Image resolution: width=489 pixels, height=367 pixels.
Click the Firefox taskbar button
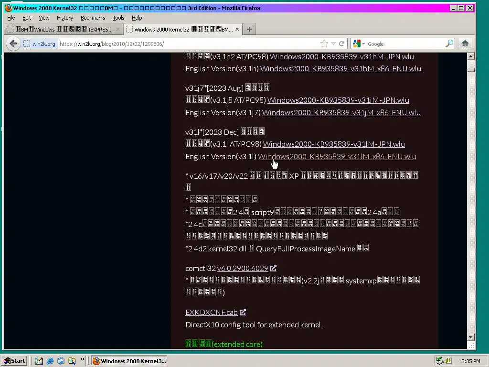coord(129,361)
